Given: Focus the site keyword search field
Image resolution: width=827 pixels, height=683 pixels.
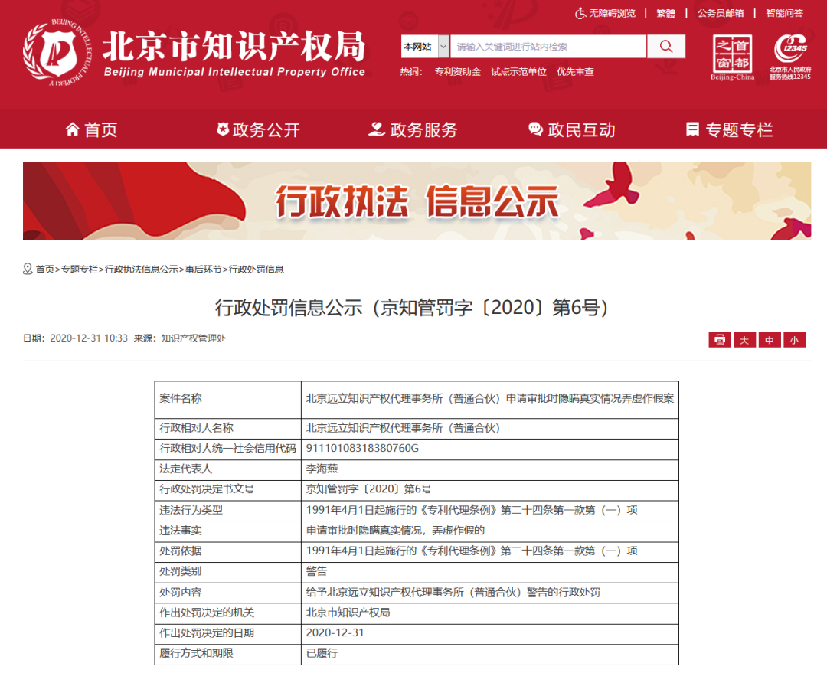Looking at the screenshot, I should [548, 47].
